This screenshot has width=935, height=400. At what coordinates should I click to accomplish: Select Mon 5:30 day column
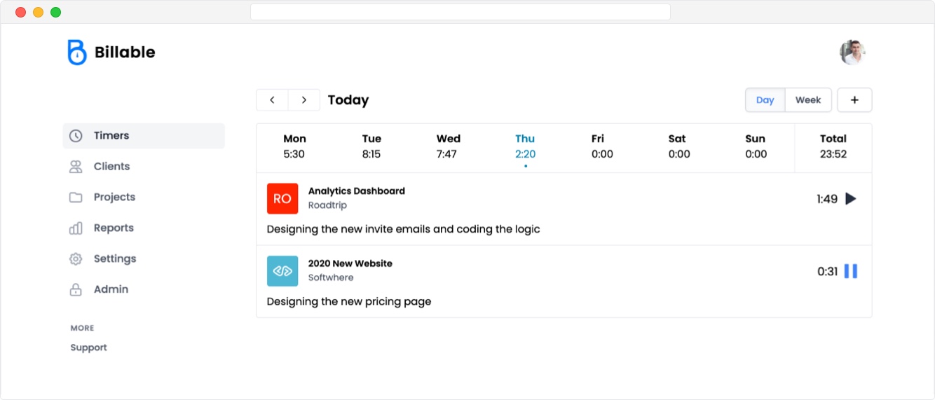(x=294, y=146)
